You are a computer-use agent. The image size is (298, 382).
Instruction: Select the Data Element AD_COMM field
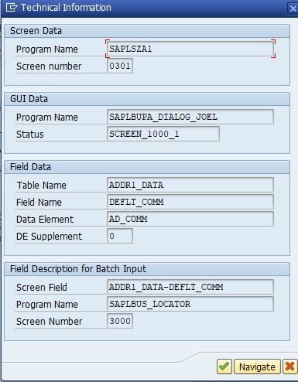[x=190, y=219]
